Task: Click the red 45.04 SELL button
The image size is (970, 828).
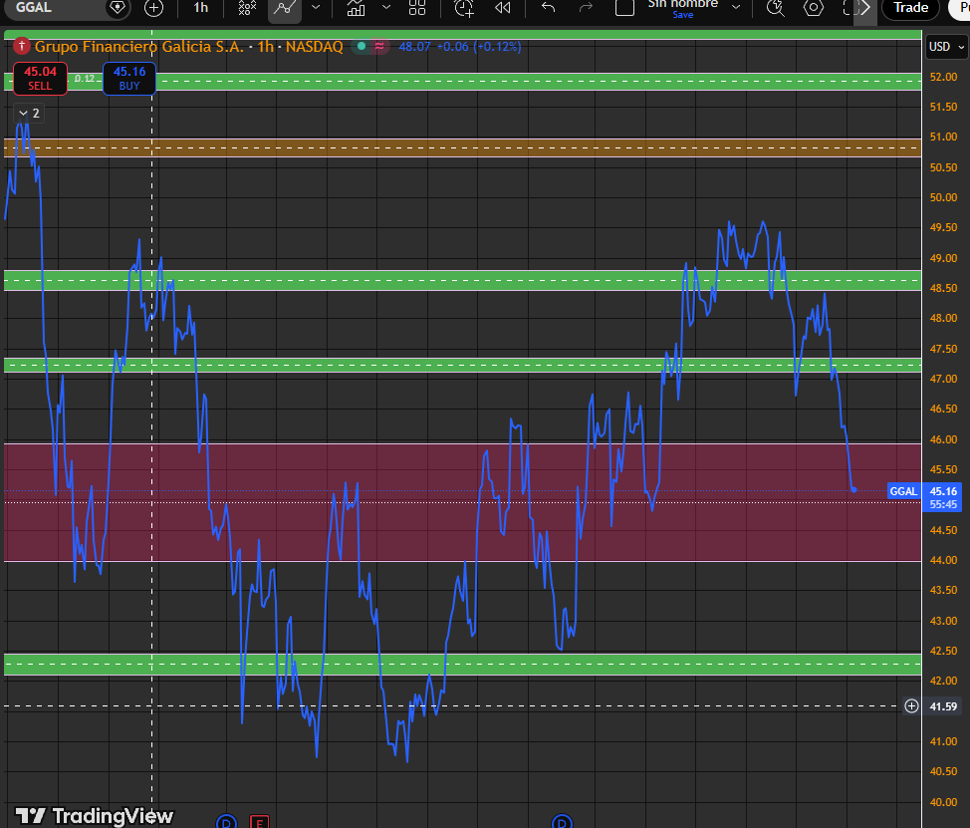Action: coord(40,79)
